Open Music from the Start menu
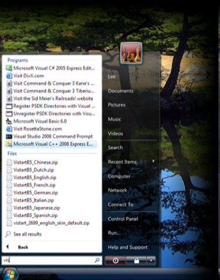 [115, 119]
